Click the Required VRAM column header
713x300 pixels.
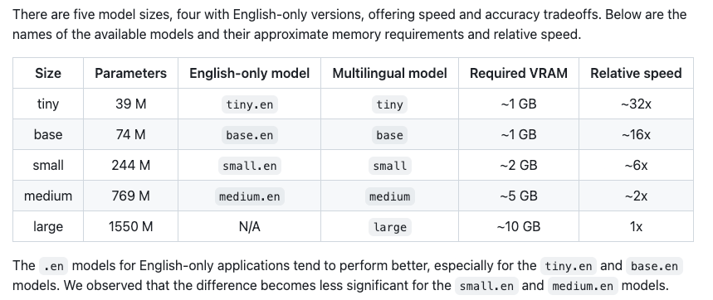pyautogui.click(x=519, y=73)
